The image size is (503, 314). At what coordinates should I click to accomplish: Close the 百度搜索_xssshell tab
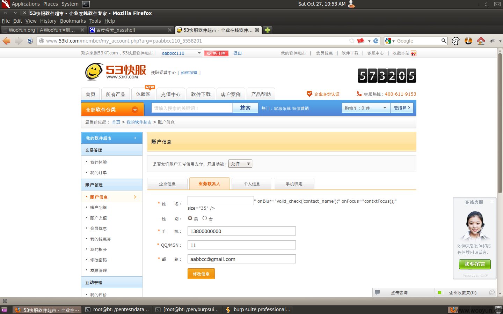pos(170,30)
